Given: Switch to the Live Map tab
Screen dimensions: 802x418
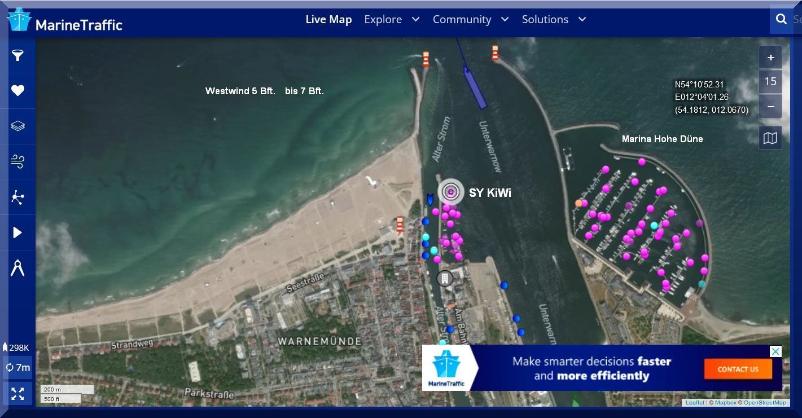Looking at the screenshot, I should coord(328,19).
